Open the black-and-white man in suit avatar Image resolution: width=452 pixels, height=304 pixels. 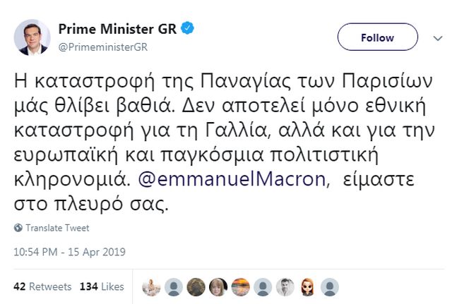coord(285,286)
